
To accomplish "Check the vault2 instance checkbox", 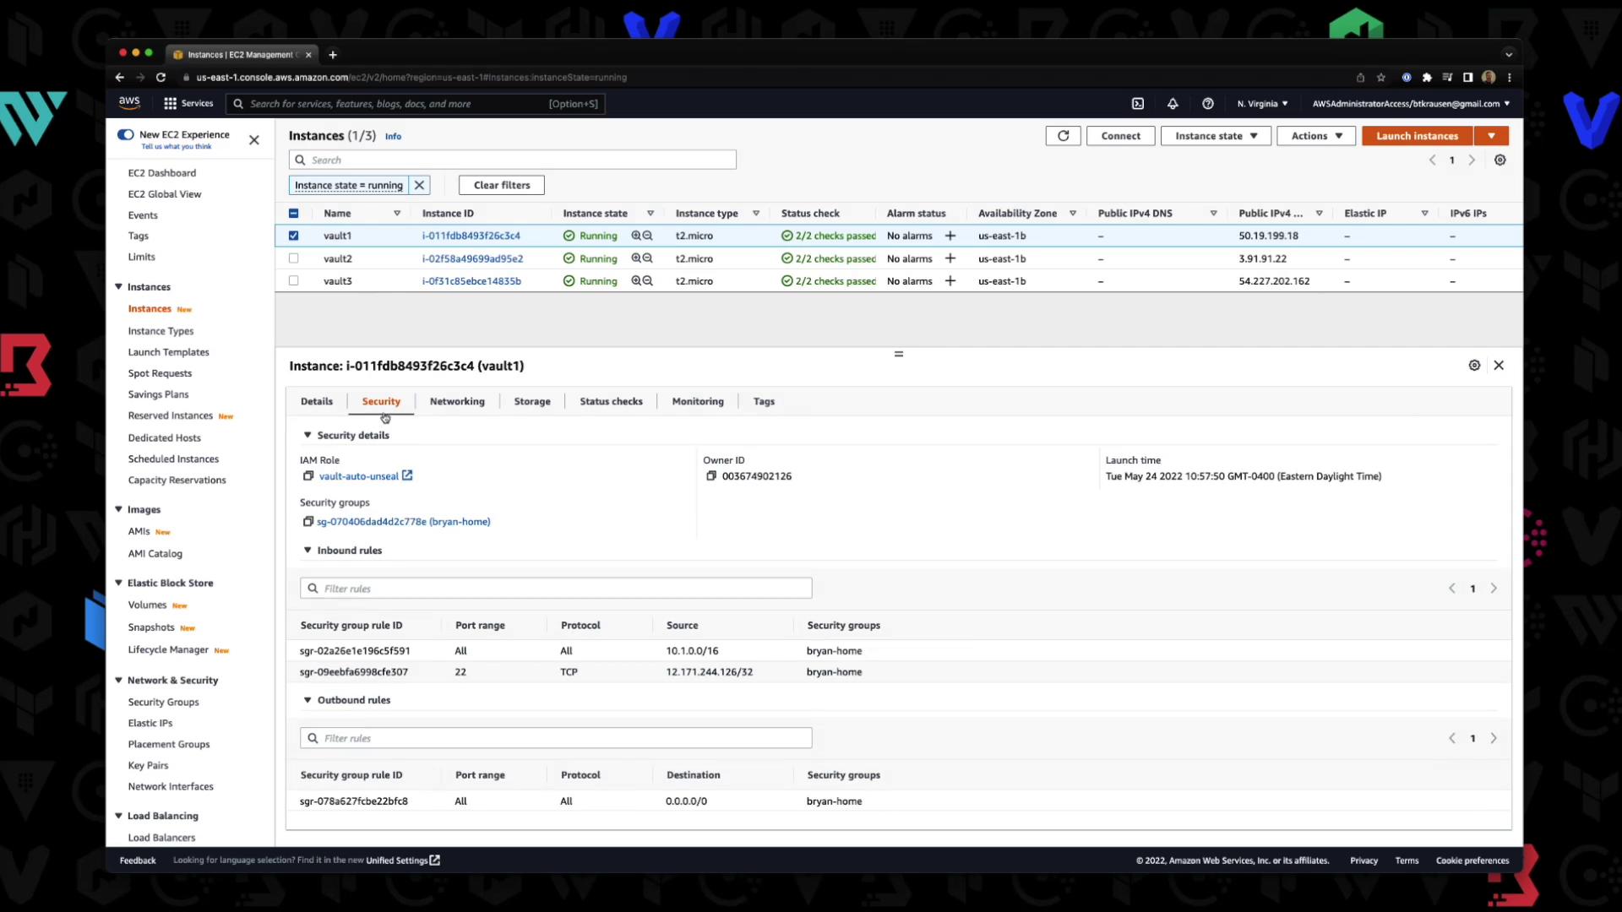I will tap(294, 258).
